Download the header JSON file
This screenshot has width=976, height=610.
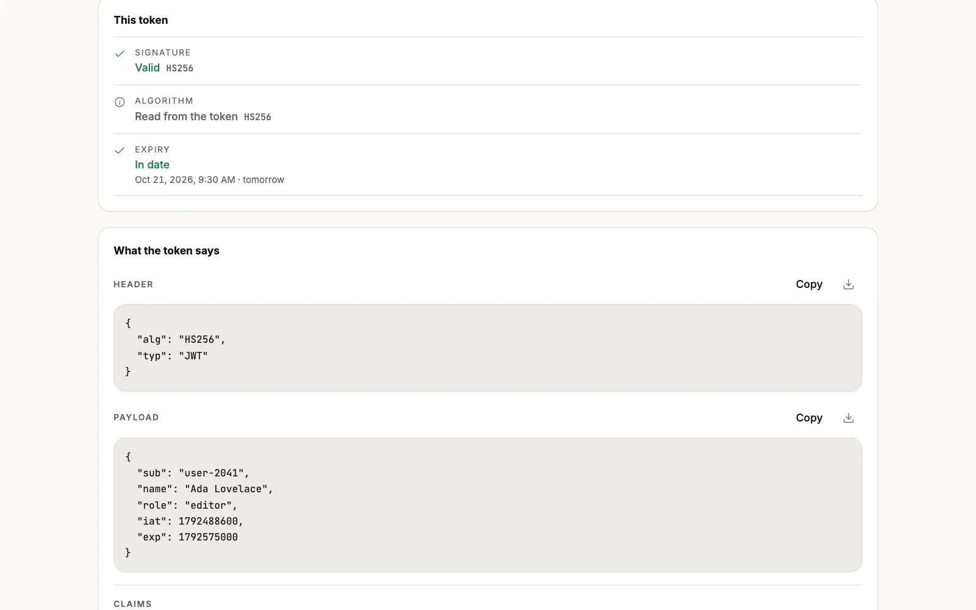pyautogui.click(x=849, y=284)
